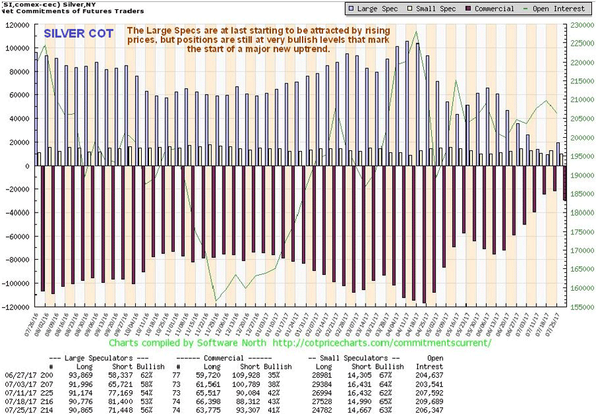The width and height of the screenshot is (596, 414).
Task: Click the Large Spec legend color box
Action: click(x=350, y=9)
